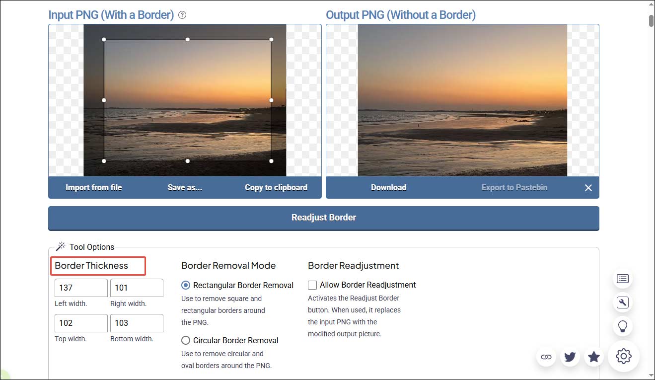Export the output to Pastebin
Viewport: 655px width, 380px height.
pyautogui.click(x=514, y=187)
